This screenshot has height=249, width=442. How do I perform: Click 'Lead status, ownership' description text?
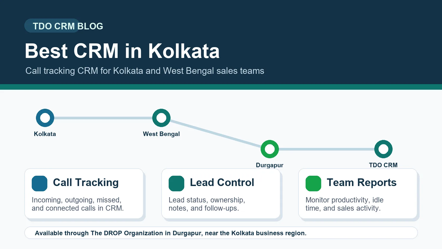tap(207, 204)
